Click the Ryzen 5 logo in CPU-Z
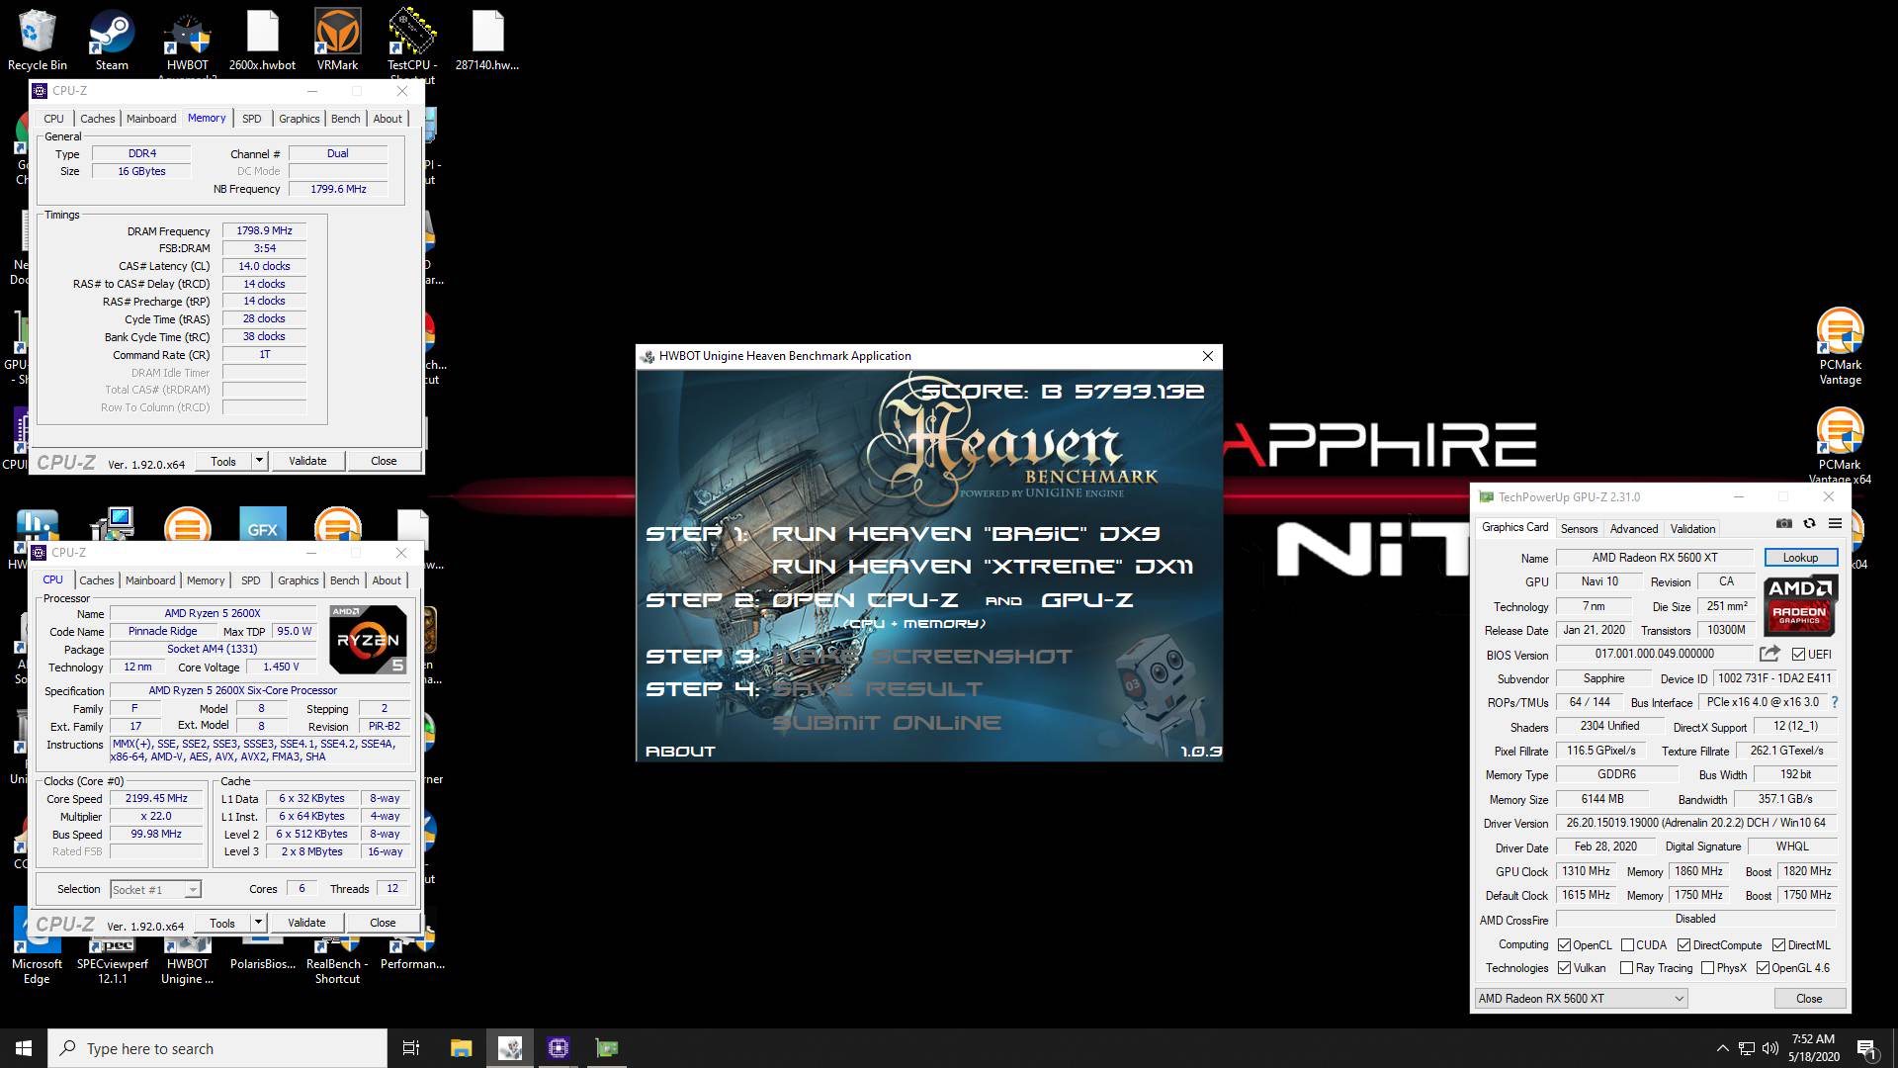Viewport: 1898px width, 1068px height. coord(368,639)
